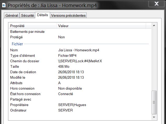Open the Versions précédentes tab
The height and width of the screenshot is (124, 166).
[68, 15]
